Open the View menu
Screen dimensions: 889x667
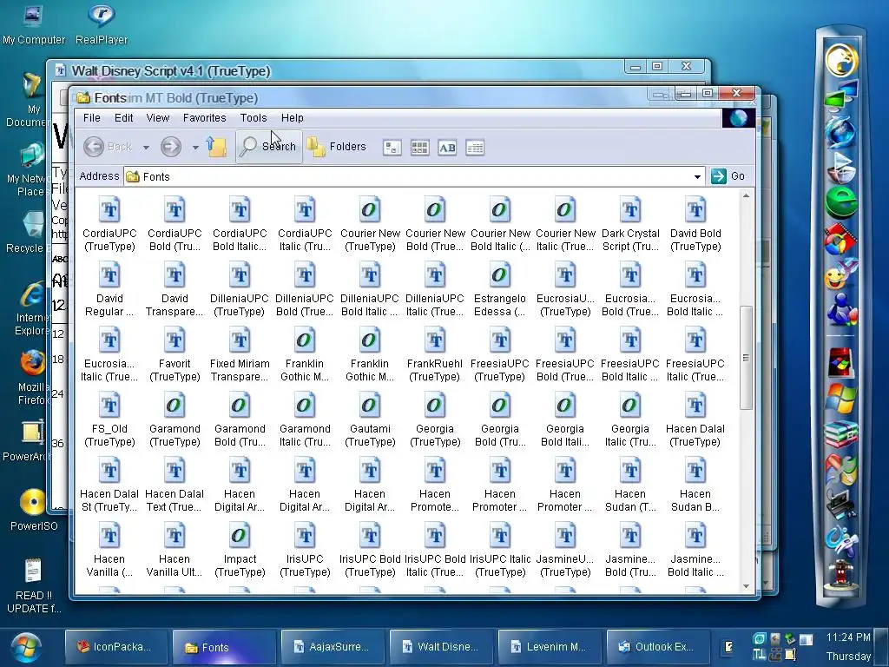click(x=158, y=118)
